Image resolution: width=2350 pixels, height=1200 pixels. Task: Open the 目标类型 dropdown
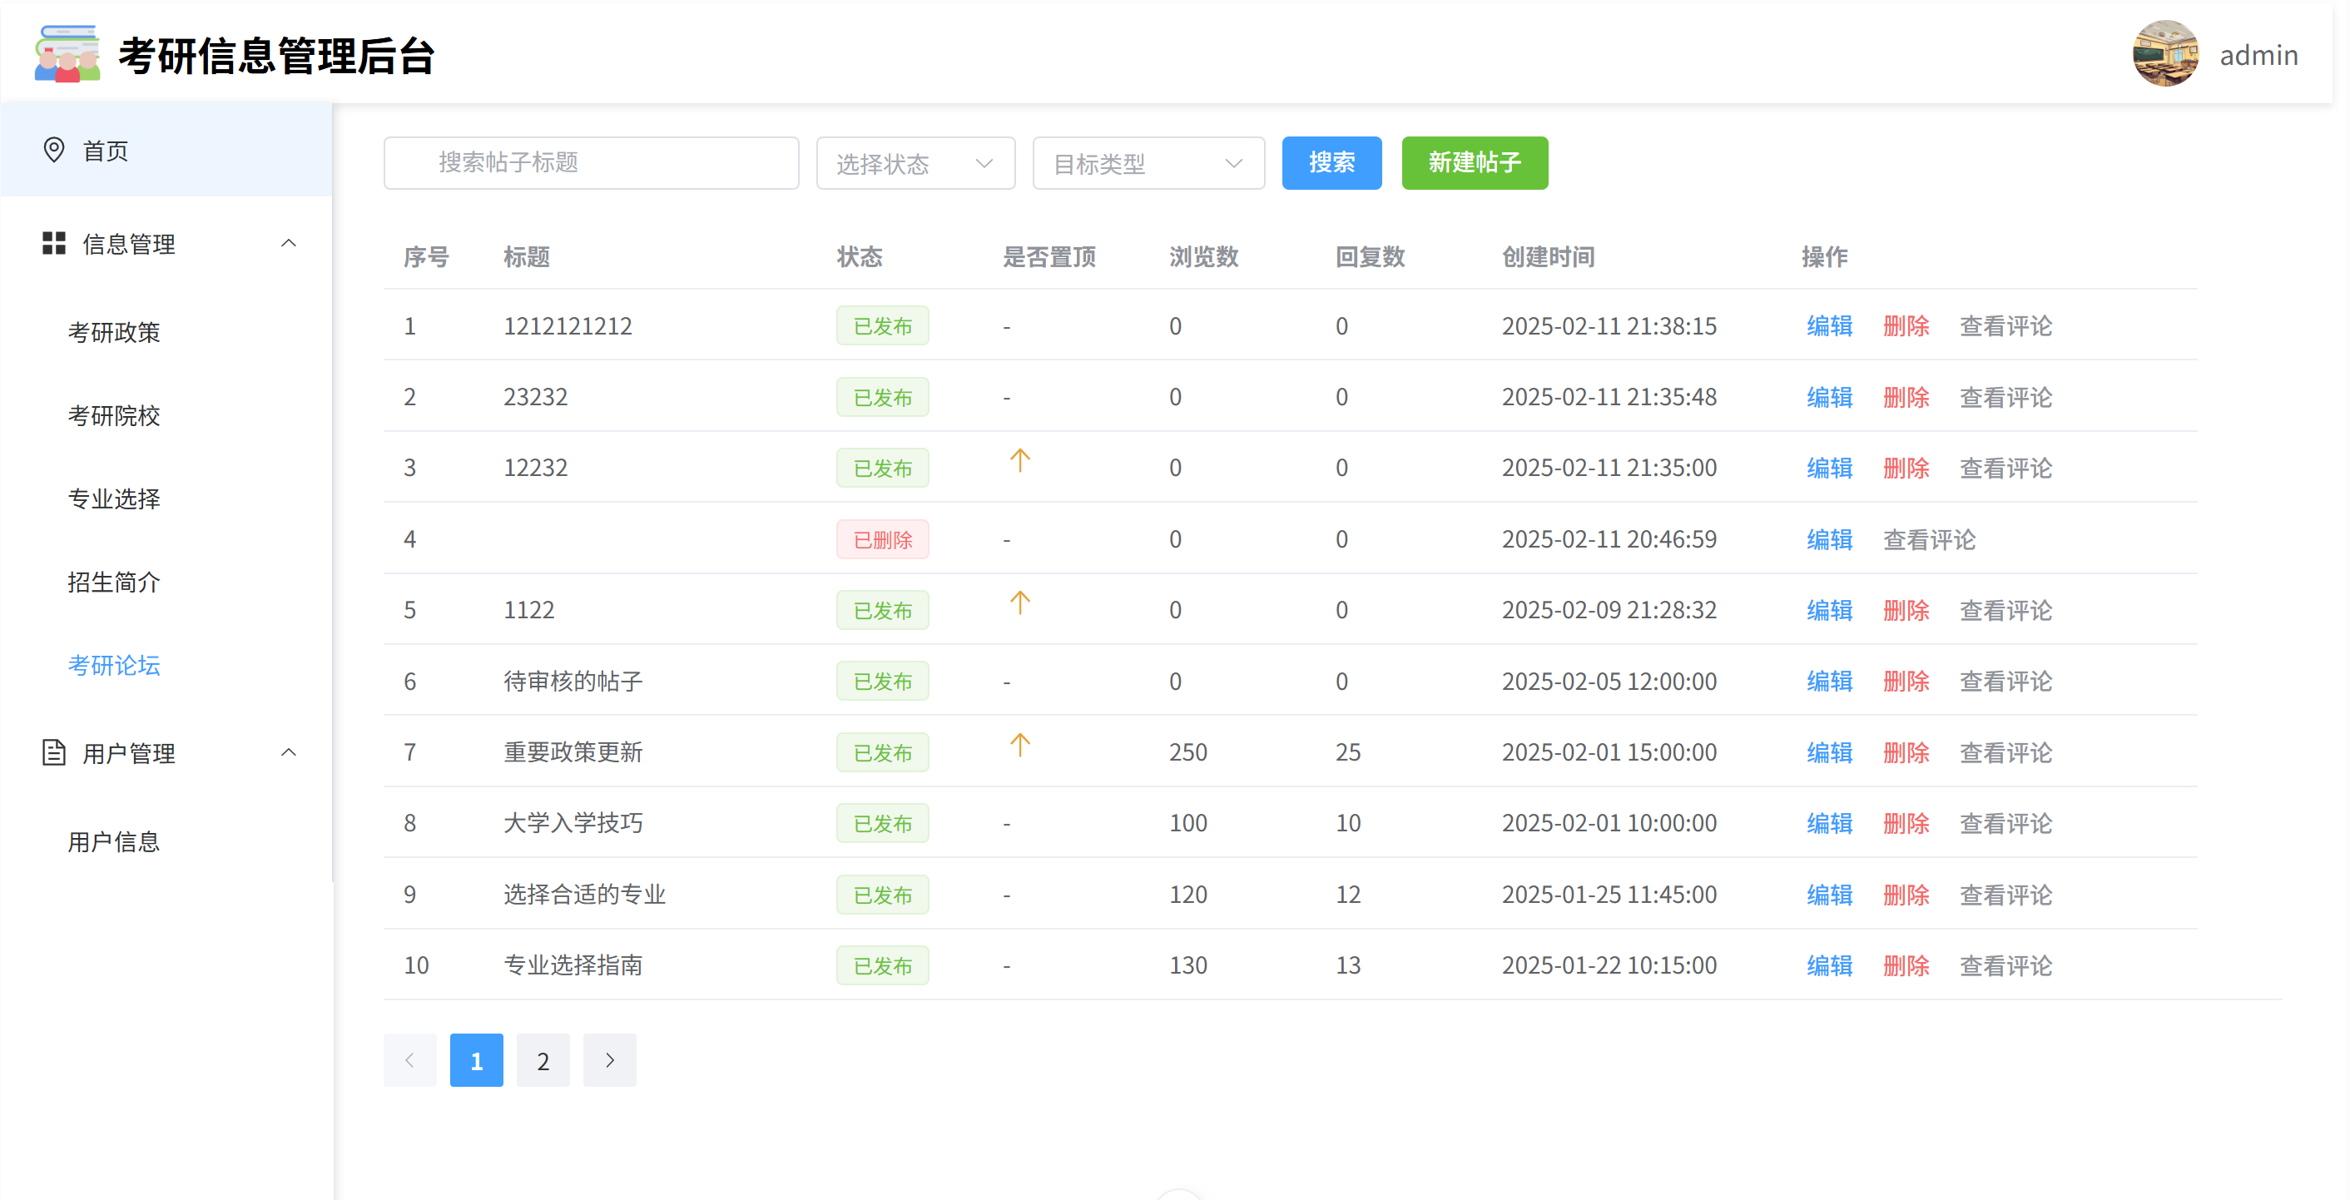pos(1148,163)
